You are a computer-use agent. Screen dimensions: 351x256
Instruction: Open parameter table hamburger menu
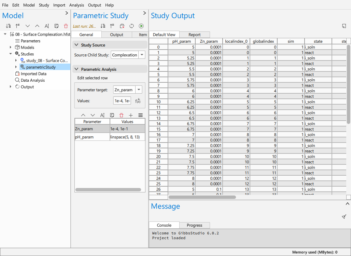click(x=141, y=115)
